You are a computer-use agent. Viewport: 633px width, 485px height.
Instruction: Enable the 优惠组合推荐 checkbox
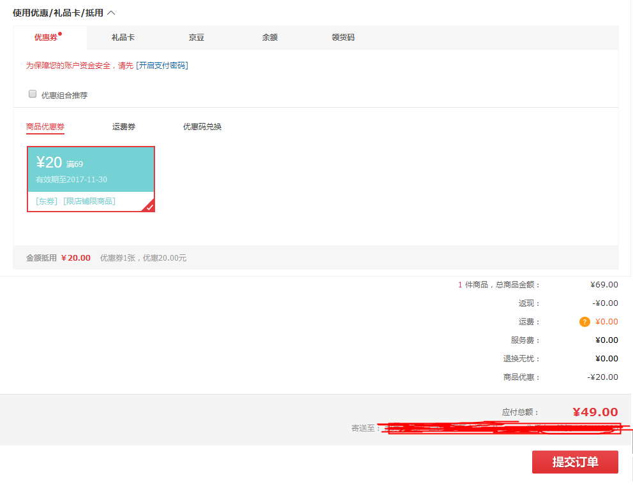(x=33, y=94)
